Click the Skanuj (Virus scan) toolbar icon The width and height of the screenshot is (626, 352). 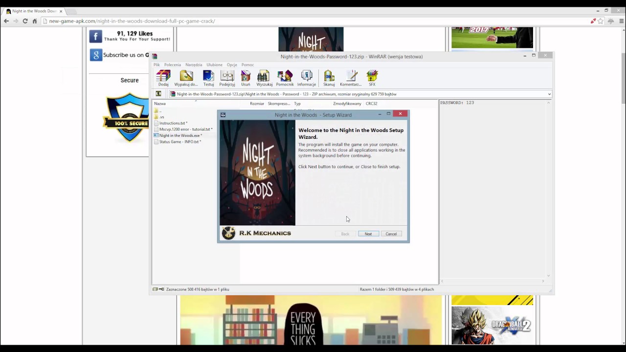click(329, 78)
